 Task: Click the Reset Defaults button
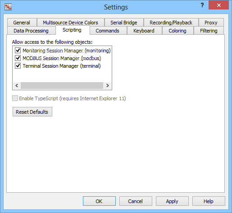click(x=32, y=112)
